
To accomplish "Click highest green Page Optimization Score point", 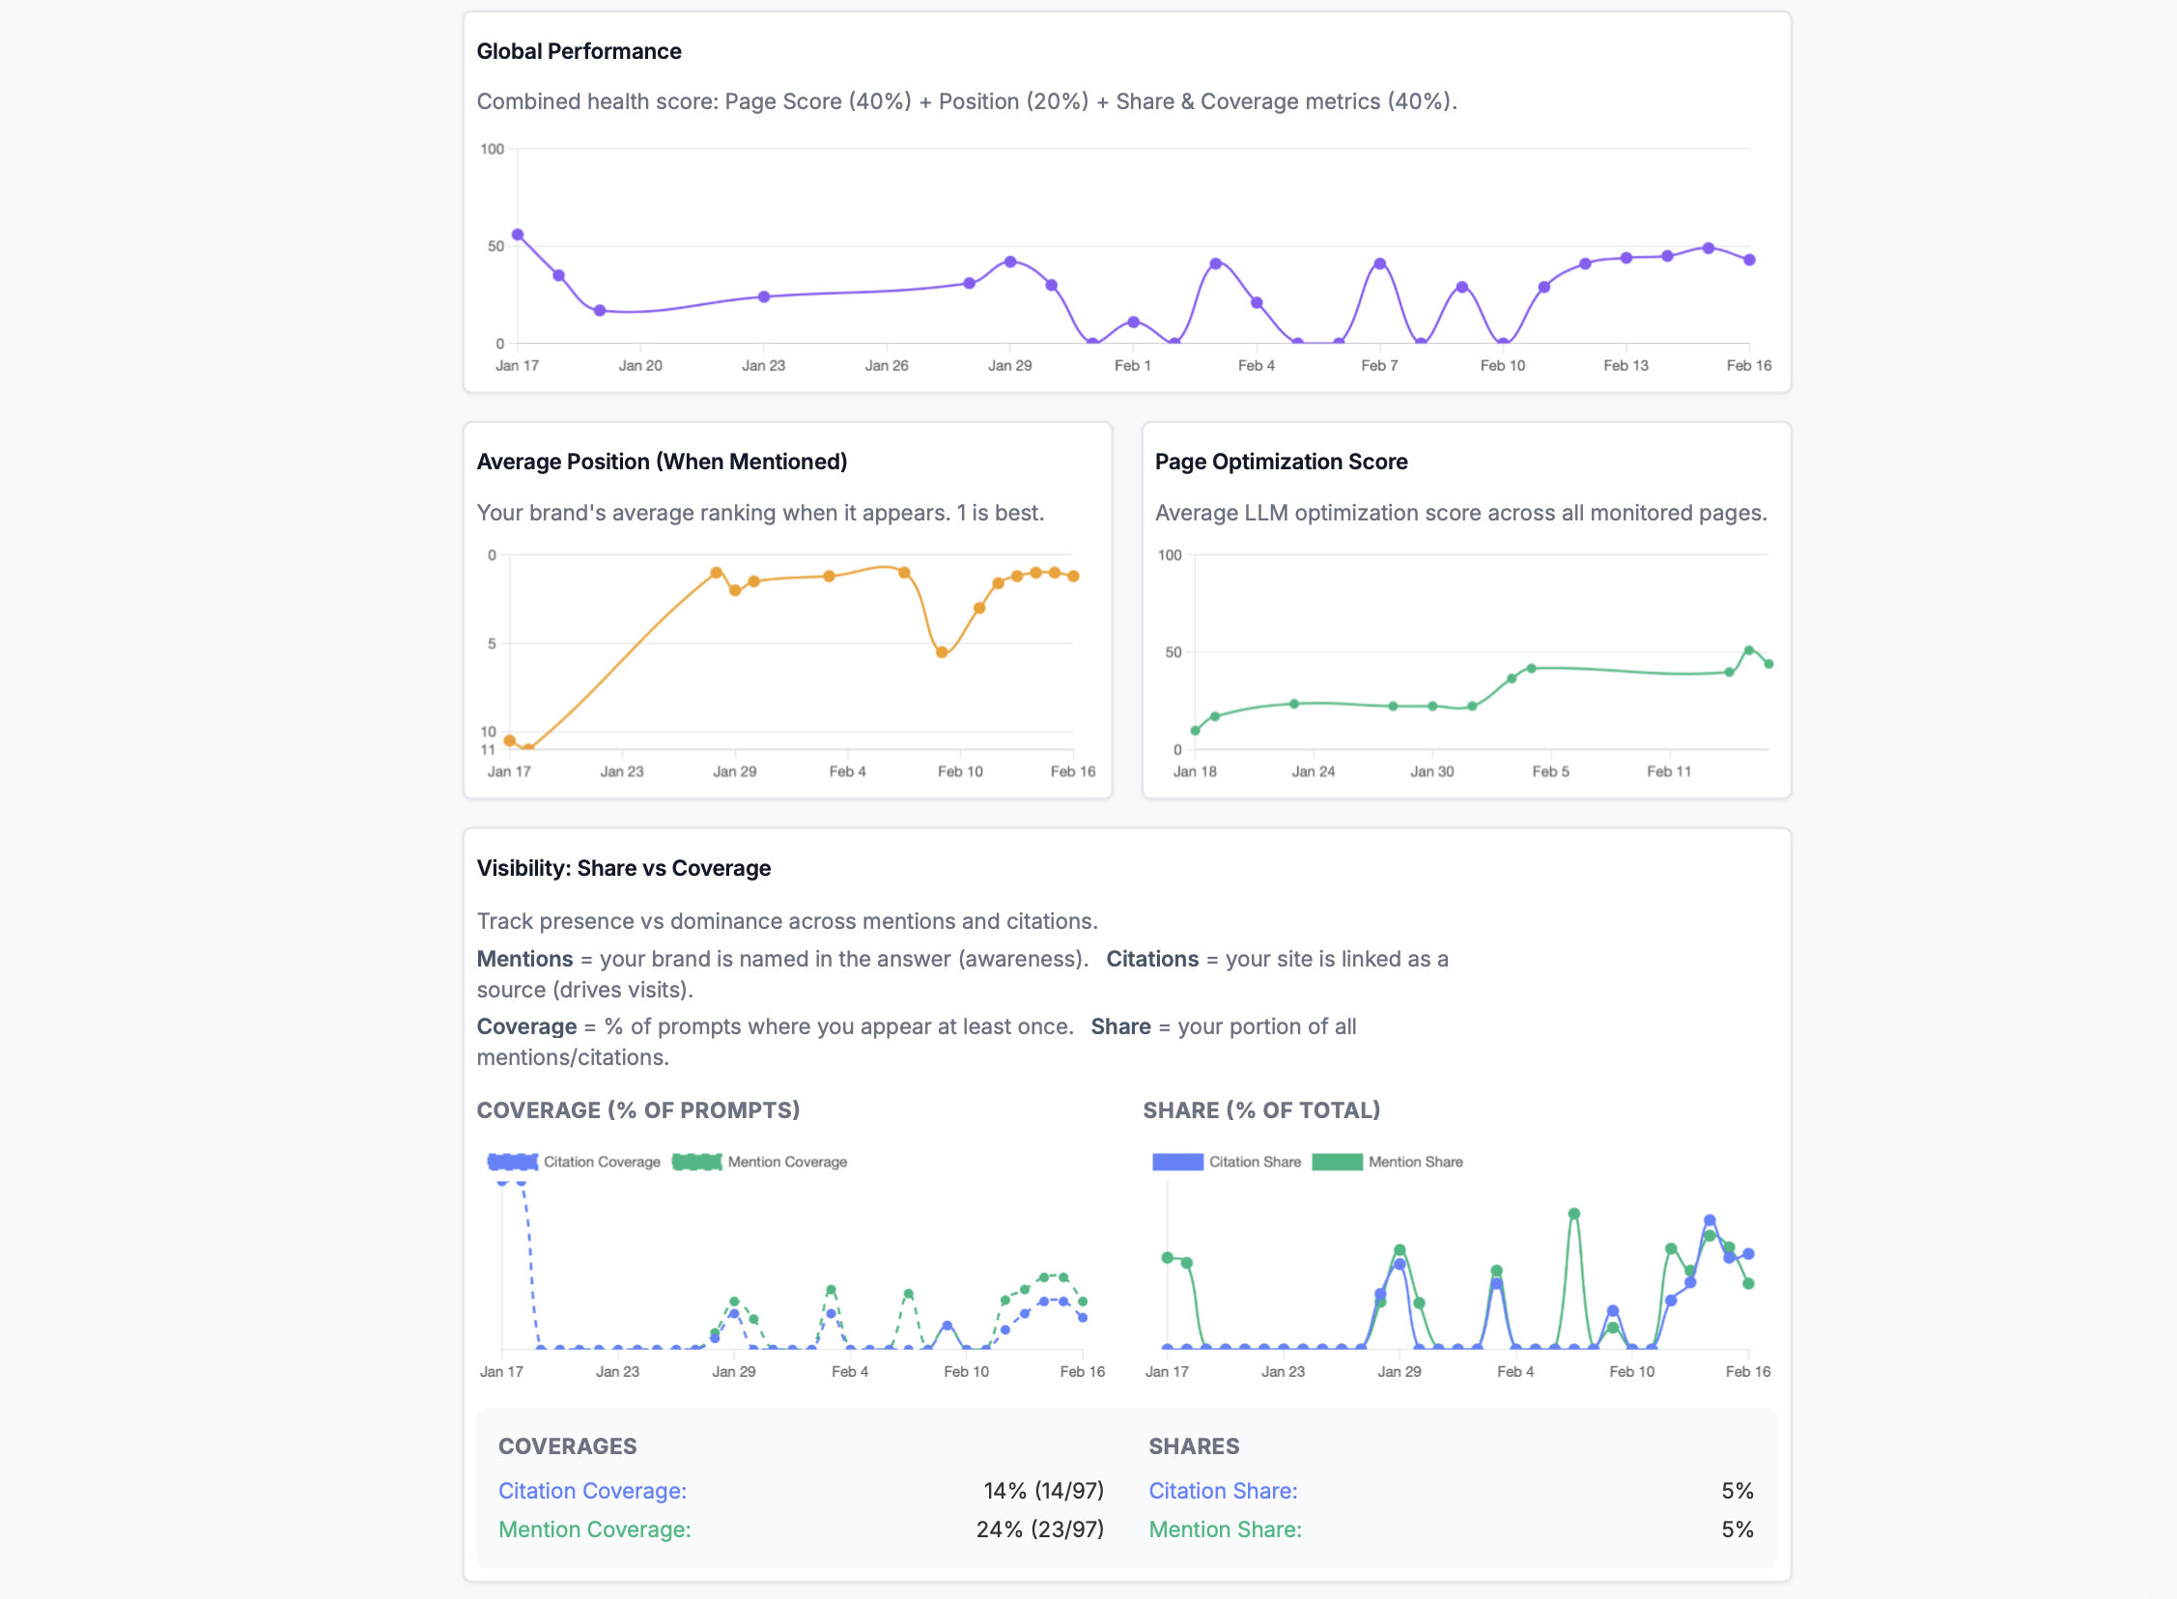I will [1748, 651].
